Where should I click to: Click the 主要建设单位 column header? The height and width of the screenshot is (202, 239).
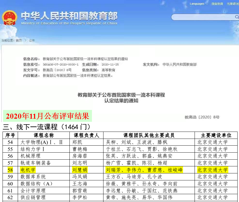point(216,135)
